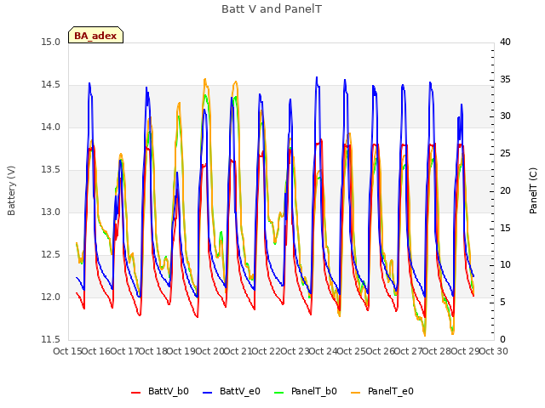This screenshot has width=545, height=408.
Task: Click the red BattV_b0 legend swatch
Action: click(136, 393)
